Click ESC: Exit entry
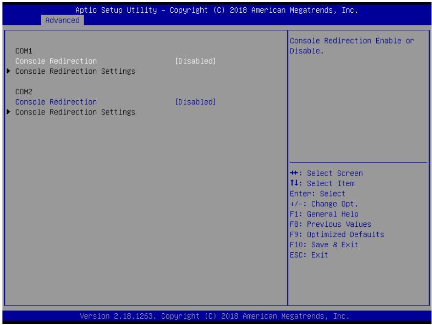432x325 pixels. coord(309,255)
